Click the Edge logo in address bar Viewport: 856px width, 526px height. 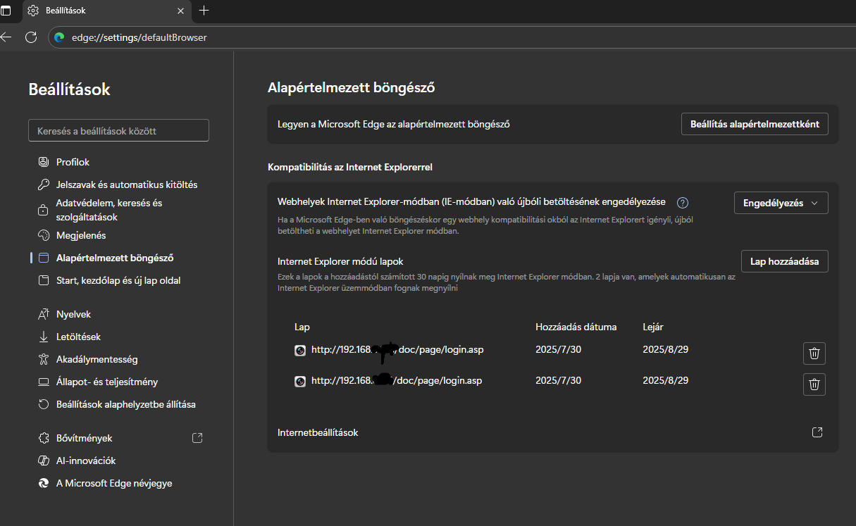pyautogui.click(x=60, y=37)
